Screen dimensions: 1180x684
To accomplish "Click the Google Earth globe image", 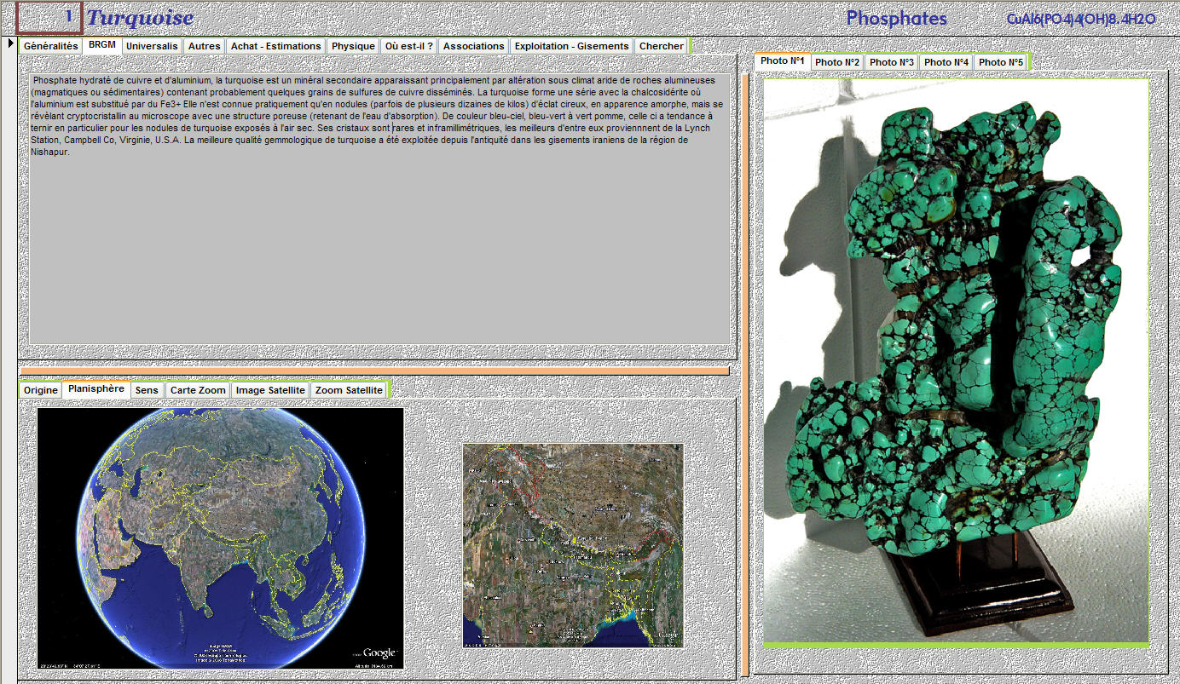I will pos(220,538).
